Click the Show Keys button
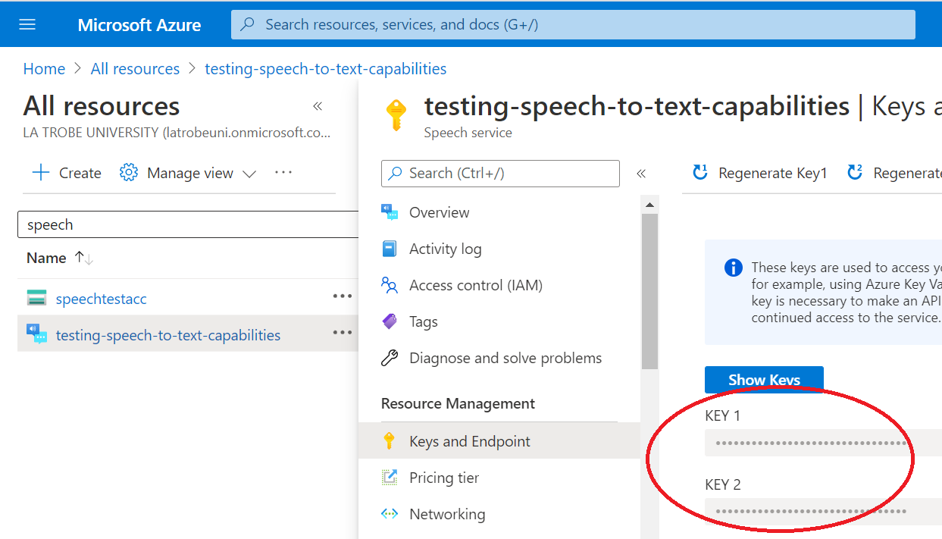The image size is (942, 539). 764,380
